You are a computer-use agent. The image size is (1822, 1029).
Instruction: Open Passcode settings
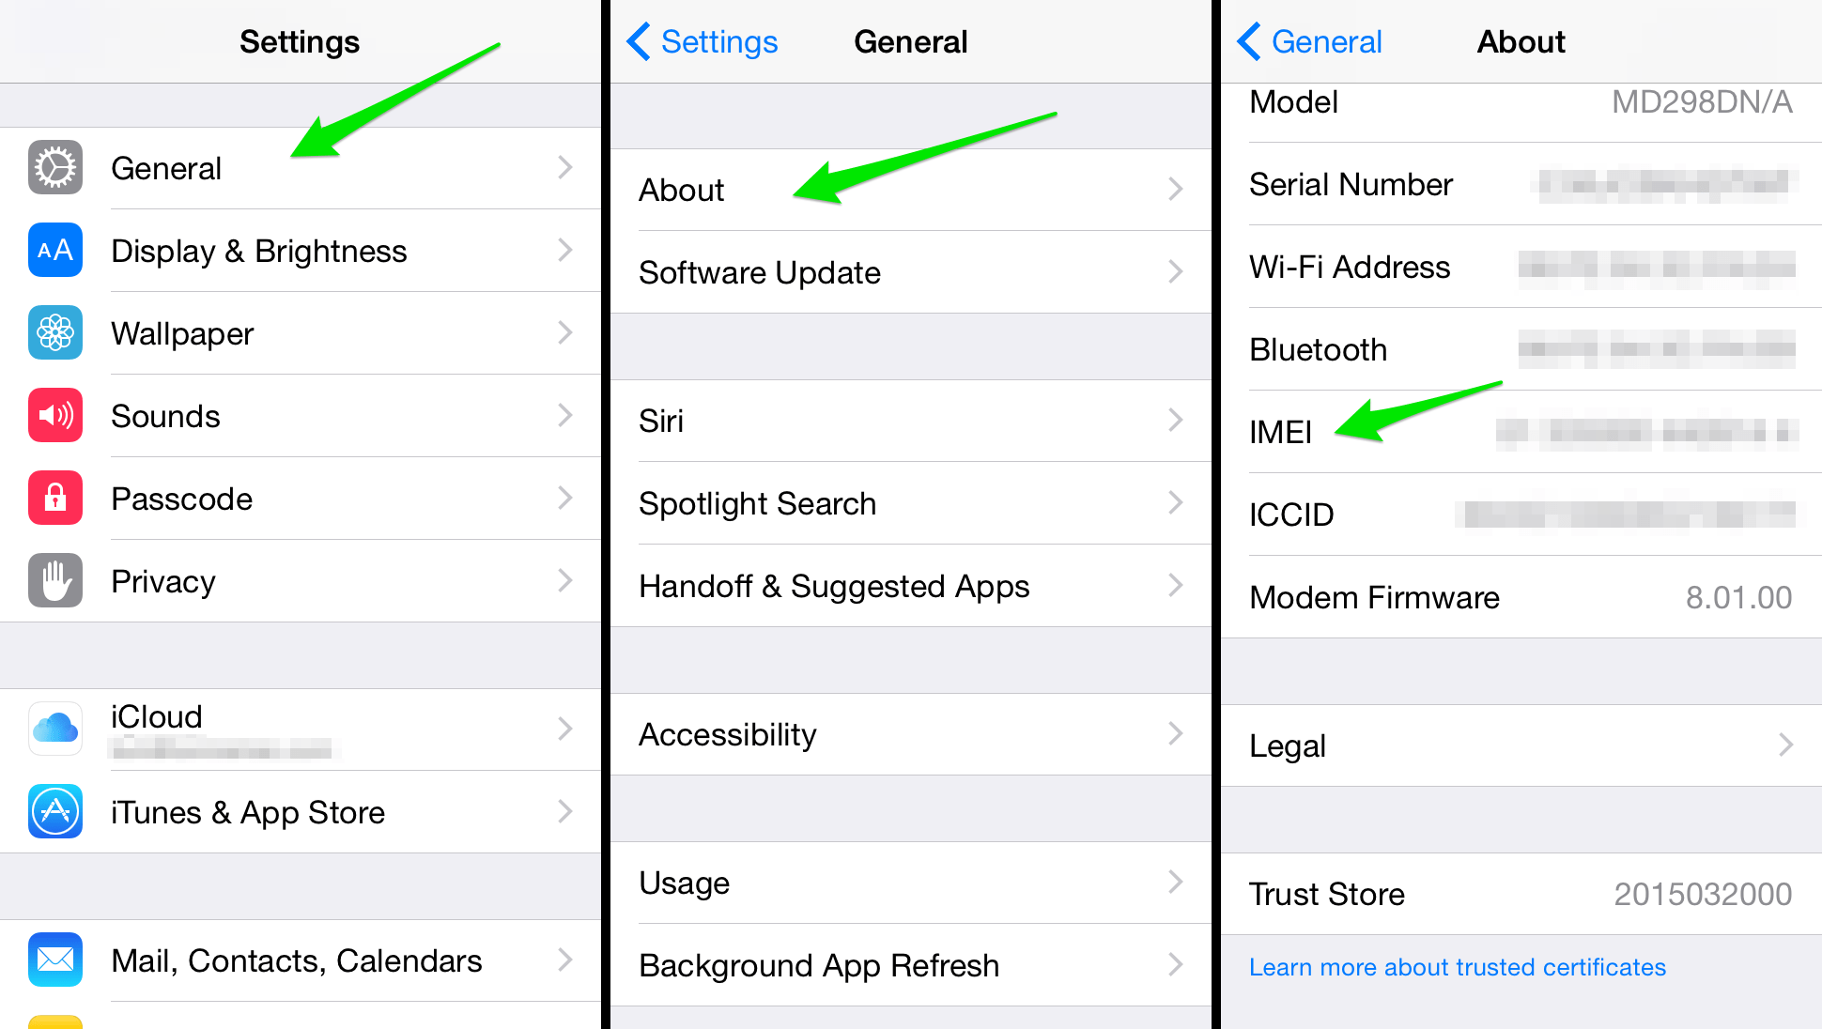[302, 499]
